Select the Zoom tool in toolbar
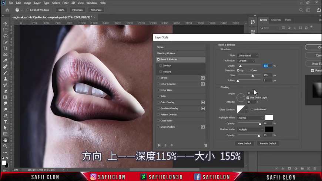 [5, 146]
